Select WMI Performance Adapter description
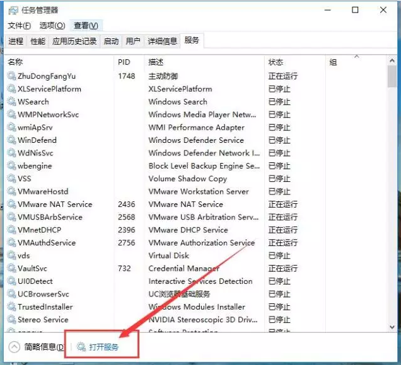The width and height of the screenshot is (401, 365). 197,127
